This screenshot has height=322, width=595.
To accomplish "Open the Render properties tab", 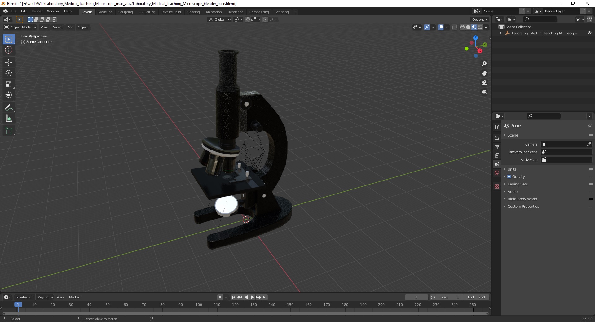I will point(497,138).
